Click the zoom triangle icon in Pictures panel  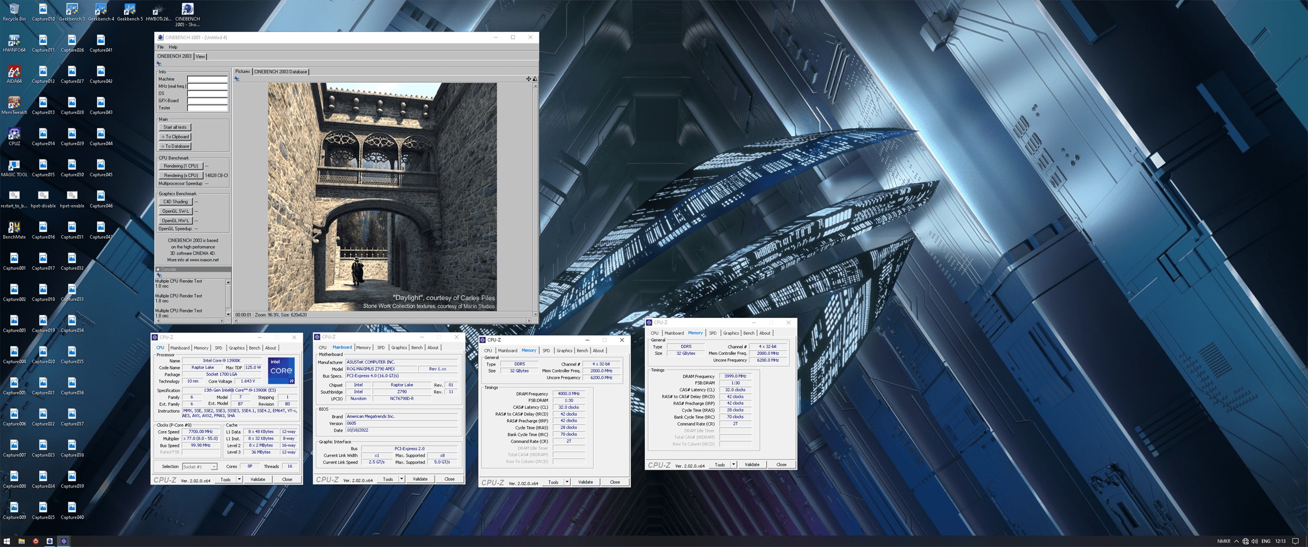535,79
